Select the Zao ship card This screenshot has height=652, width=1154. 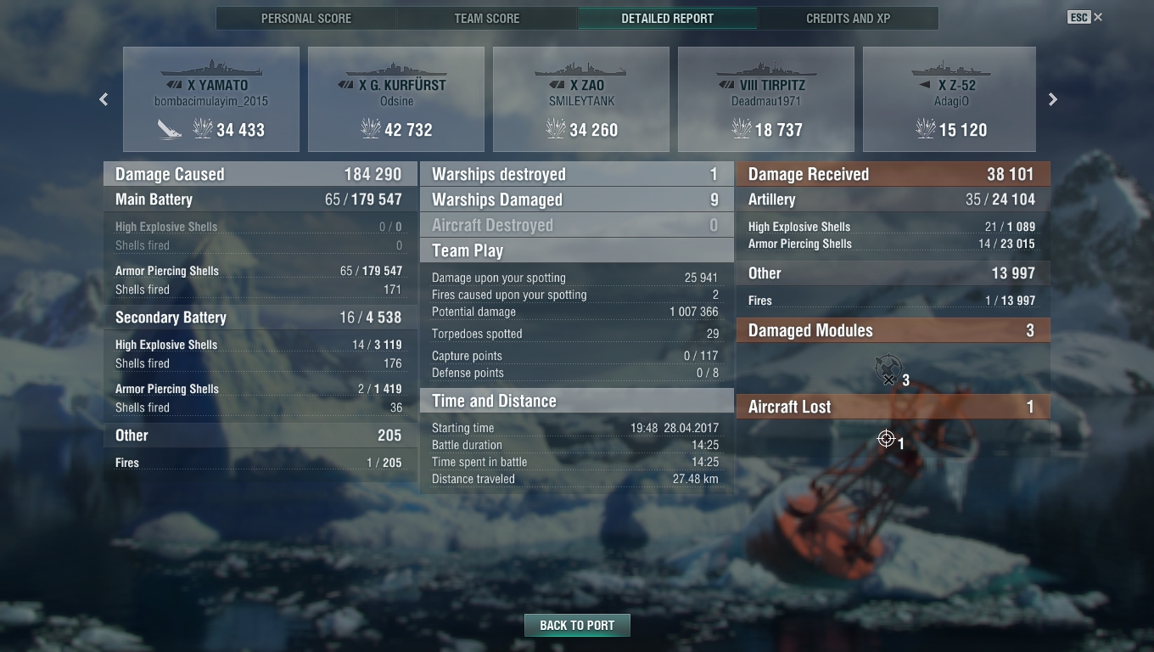pyautogui.click(x=581, y=99)
